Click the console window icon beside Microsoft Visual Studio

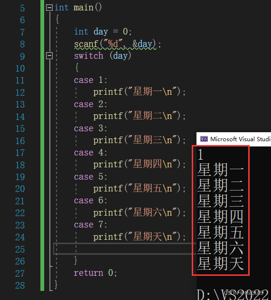pyautogui.click(x=204, y=139)
